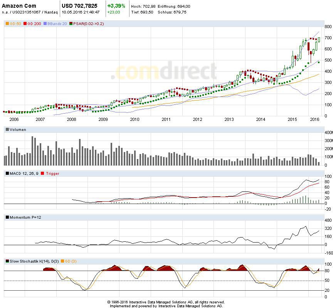Click the +3,39% change percentage

click(116, 6)
